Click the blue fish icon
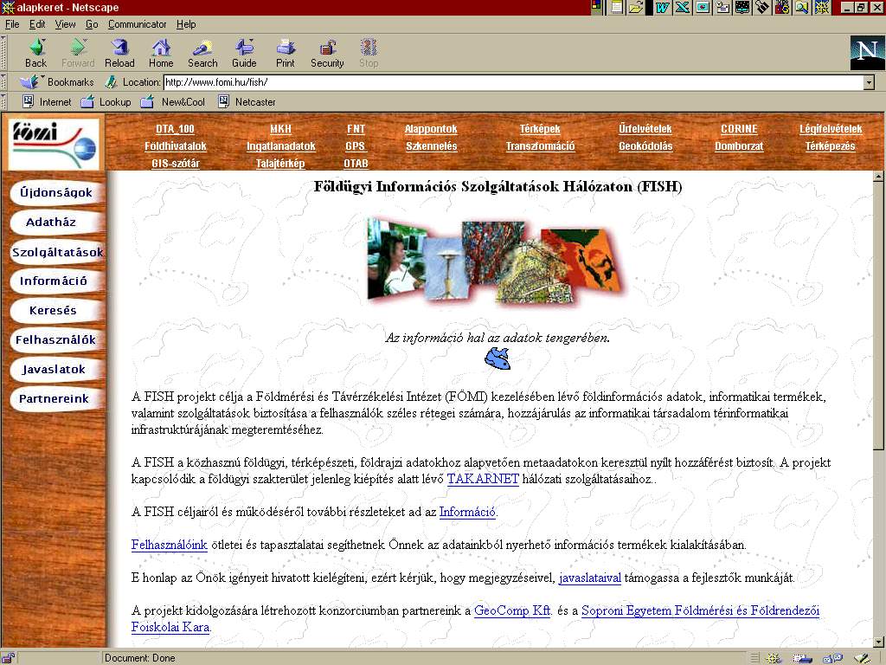 498,358
